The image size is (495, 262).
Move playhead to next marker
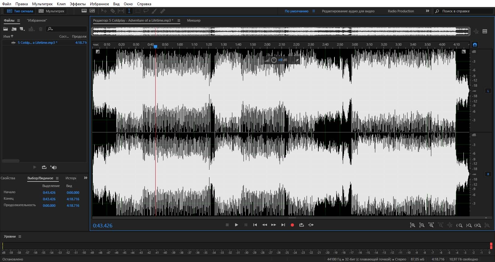[x=283, y=225]
